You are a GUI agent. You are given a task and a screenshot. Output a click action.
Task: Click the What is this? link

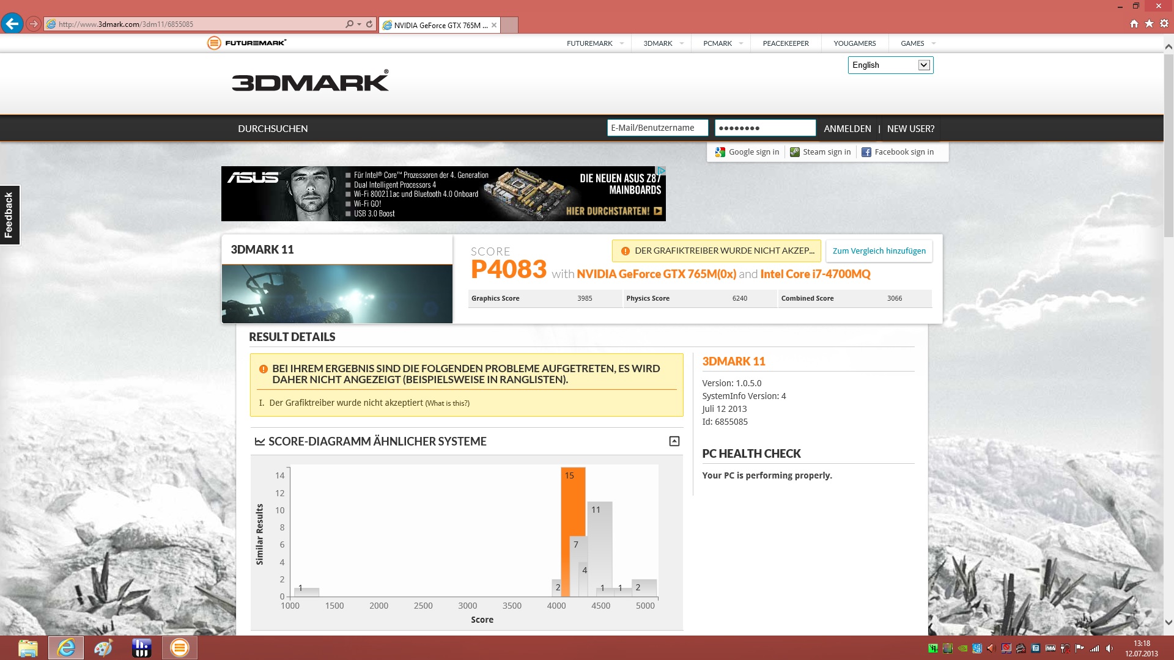click(x=447, y=403)
